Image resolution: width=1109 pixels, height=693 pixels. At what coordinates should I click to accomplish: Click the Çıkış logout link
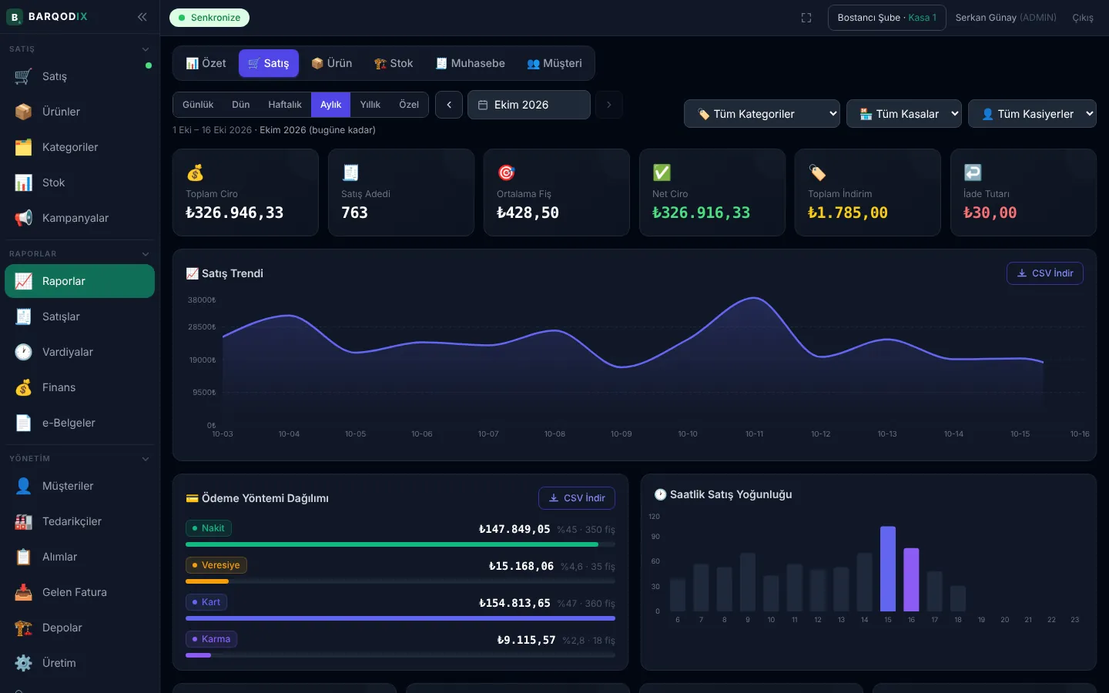pyautogui.click(x=1083, y=18)
